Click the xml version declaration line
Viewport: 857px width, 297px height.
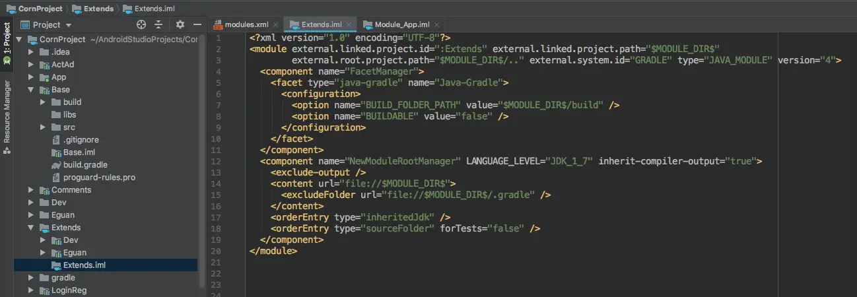350,38
